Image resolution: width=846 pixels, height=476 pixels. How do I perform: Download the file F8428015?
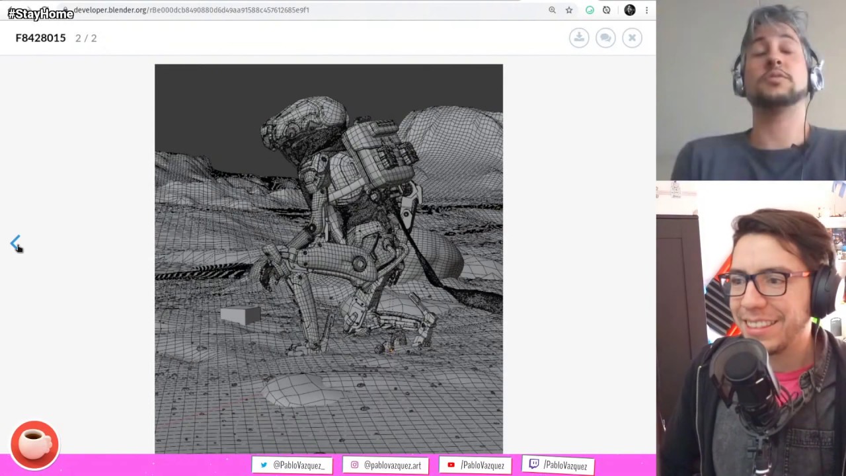click(x=579, y=38)
